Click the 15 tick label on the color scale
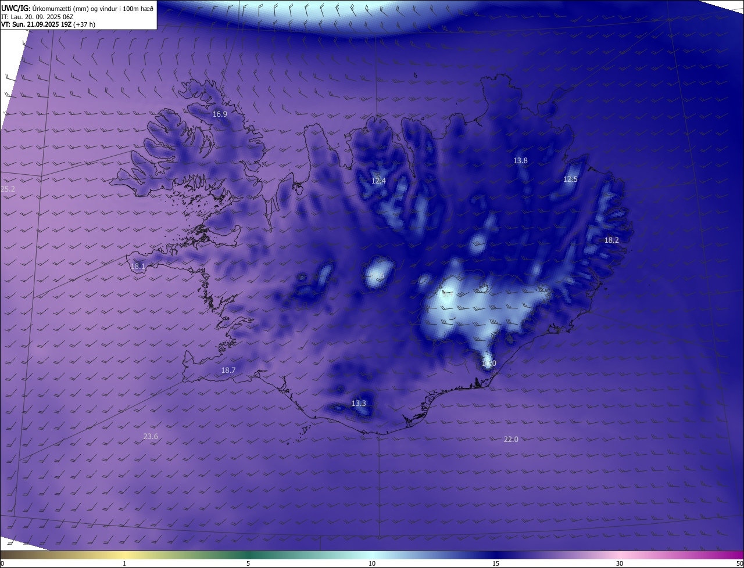This screenshot has width=744, height=568. click(x=496, y=563)
